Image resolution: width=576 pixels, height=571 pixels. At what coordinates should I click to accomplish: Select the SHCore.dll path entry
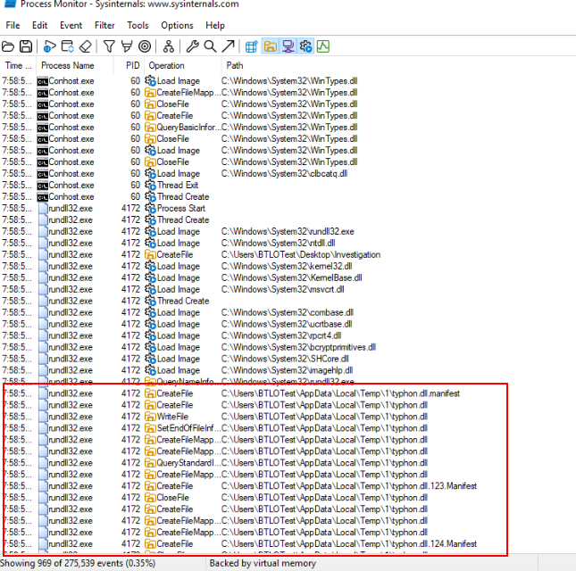coord(285,359)
